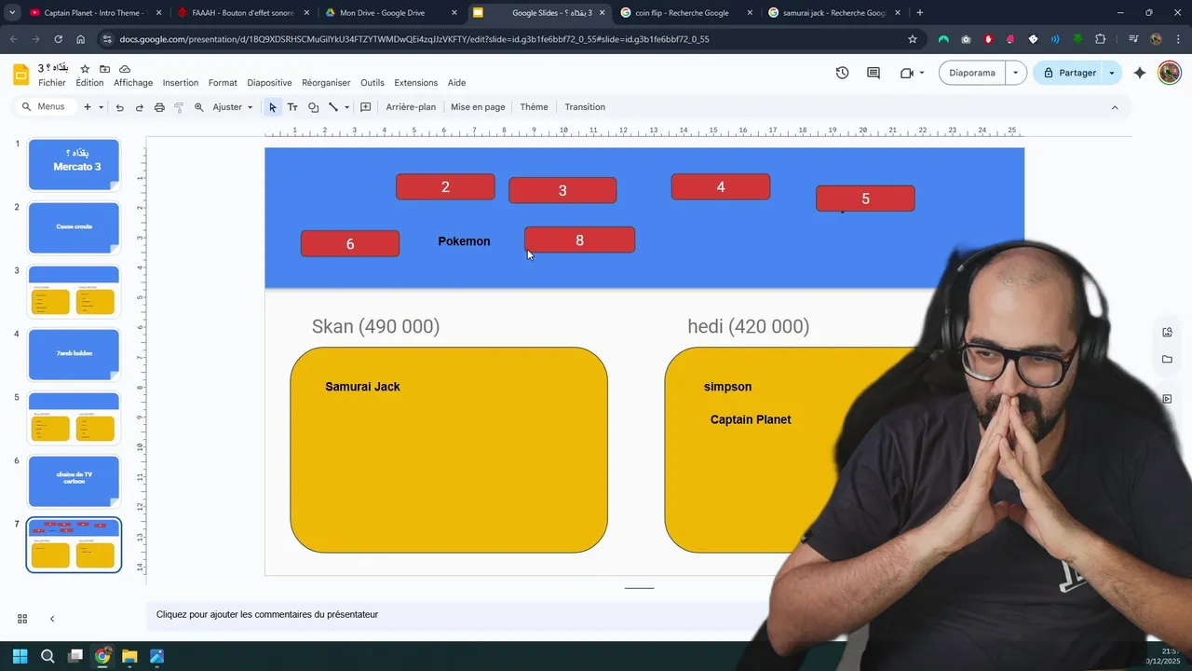Expand the video meeting dropdown arrow

[x=922, y=73]
